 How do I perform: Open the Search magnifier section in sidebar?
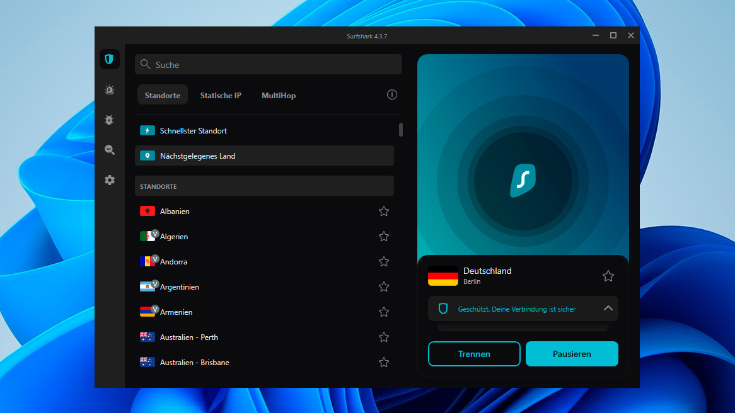[x=109, y=150]
